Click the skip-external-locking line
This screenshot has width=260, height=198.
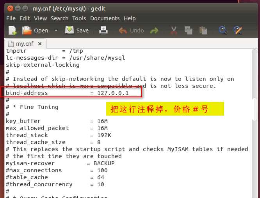(x=43, y=65)
